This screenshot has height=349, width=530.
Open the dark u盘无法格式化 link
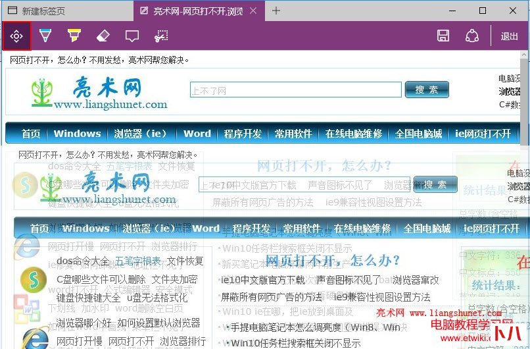tap(157, 298)
